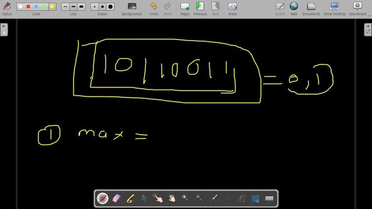Viewport: 372px width, 209px height.
Task: Redo the undone stroke
Action: tap(167, 9)
